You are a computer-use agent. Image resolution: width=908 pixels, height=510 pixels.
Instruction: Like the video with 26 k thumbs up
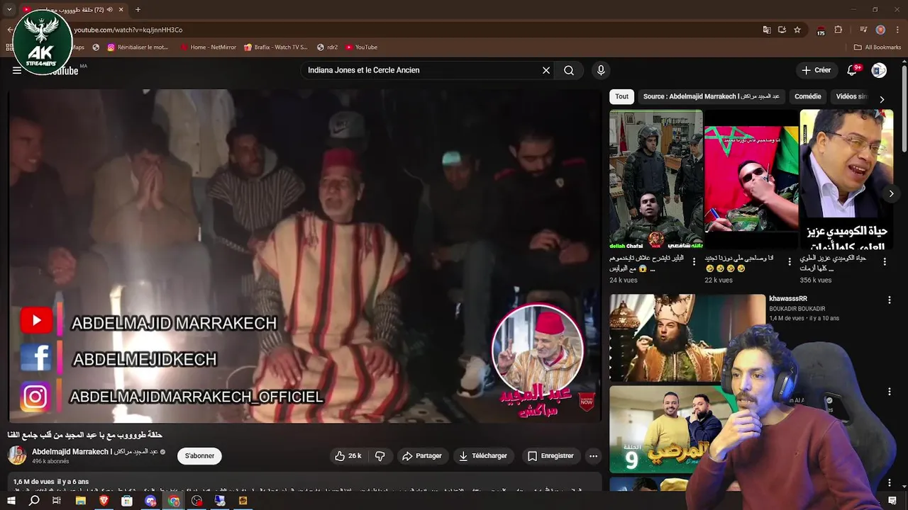tap(348, 456)
